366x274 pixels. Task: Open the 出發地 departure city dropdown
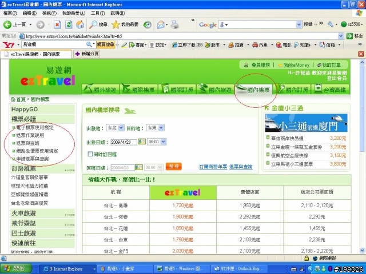pyautogui.click(x=121, y=128)
